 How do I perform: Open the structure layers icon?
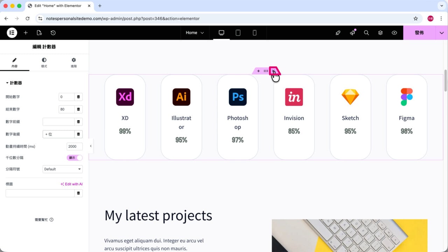(380, 33)
